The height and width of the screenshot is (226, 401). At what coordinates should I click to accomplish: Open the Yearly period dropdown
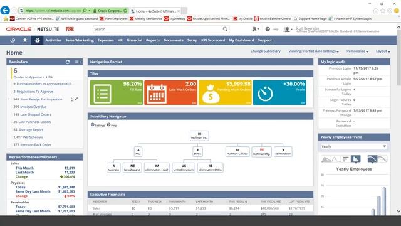coord(354,146)
